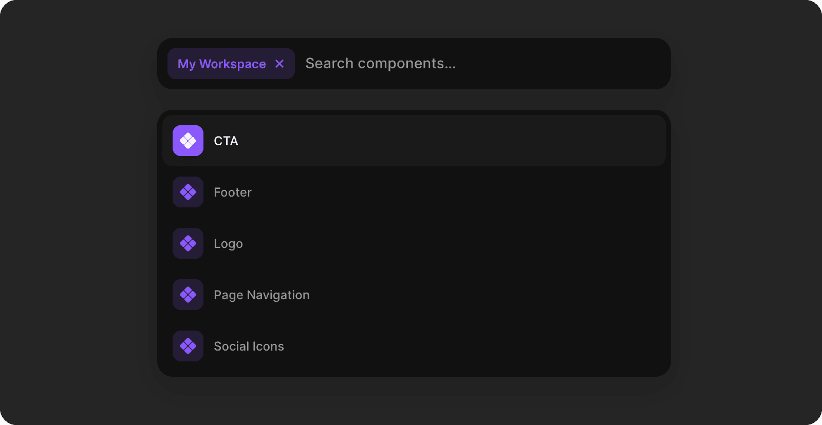This screenshot has width=822, height=425.
Task: Select the Page Navigation text label
Action: 261,295
